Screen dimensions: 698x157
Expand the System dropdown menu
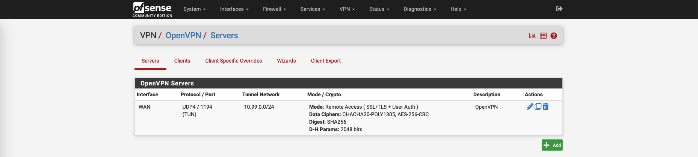coord(194,9)
